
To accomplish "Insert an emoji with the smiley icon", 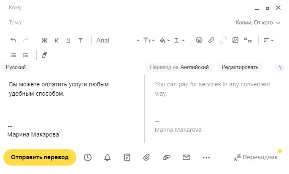I will (199, 40).
